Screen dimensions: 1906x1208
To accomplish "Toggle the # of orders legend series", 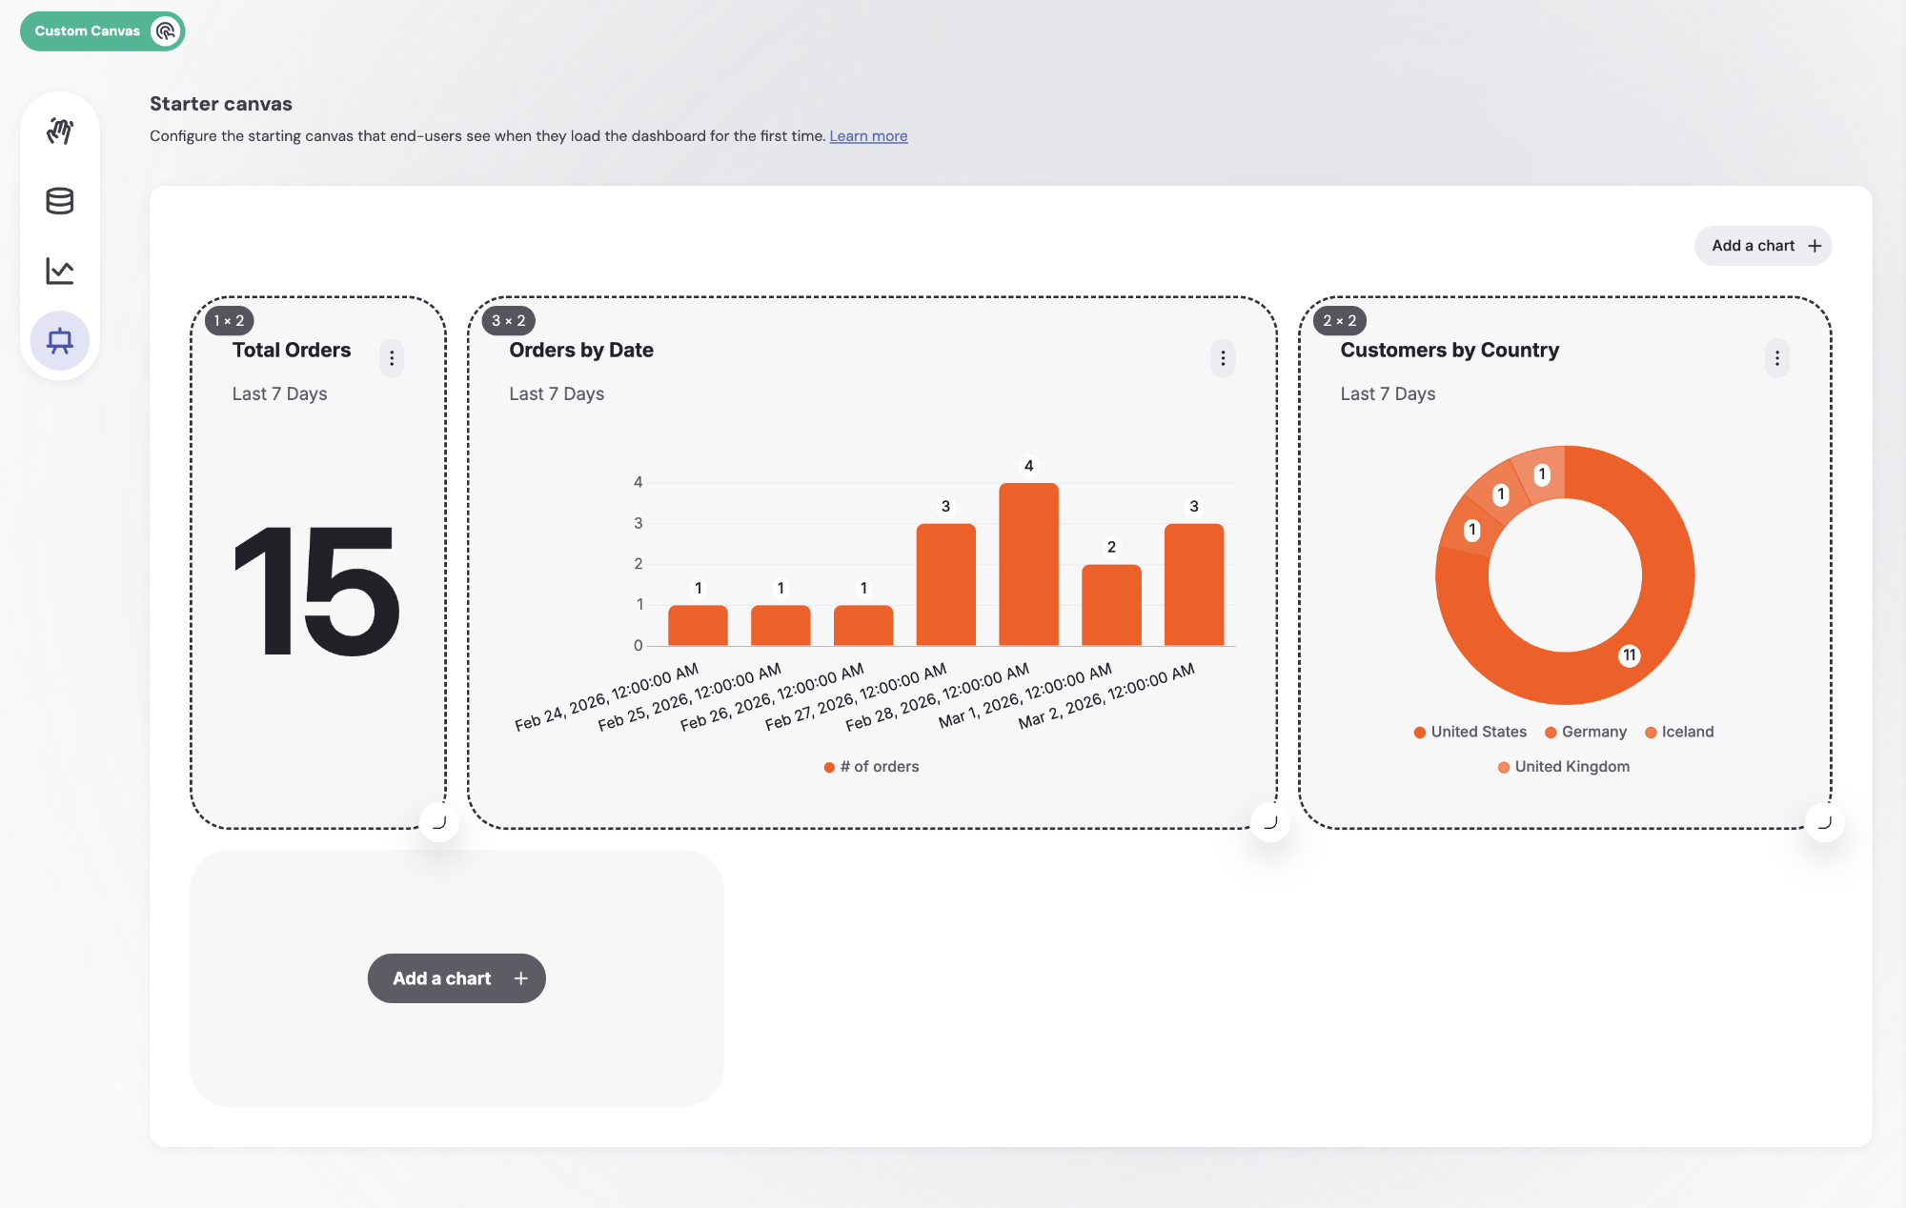I will click(872, 767).
